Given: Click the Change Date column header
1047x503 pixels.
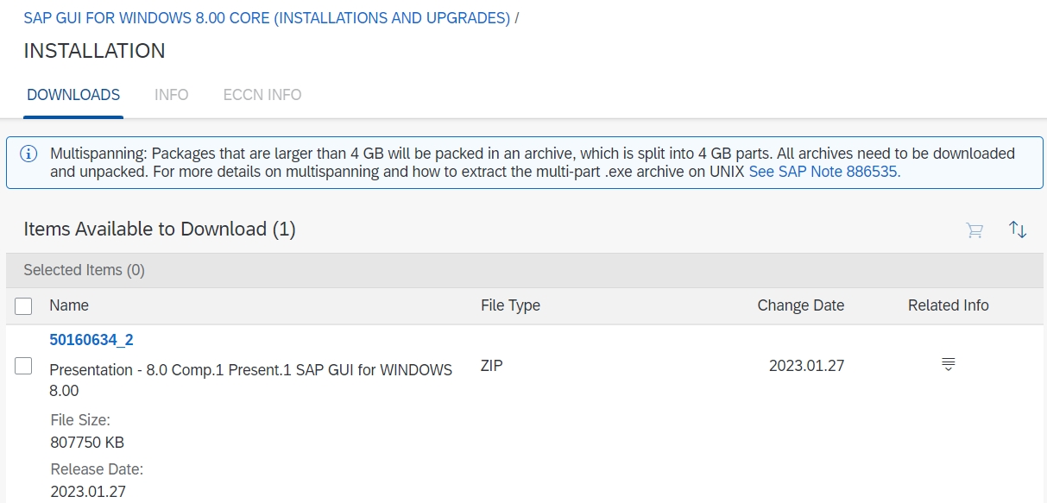Looking at the screenshot, I should 800,305.
